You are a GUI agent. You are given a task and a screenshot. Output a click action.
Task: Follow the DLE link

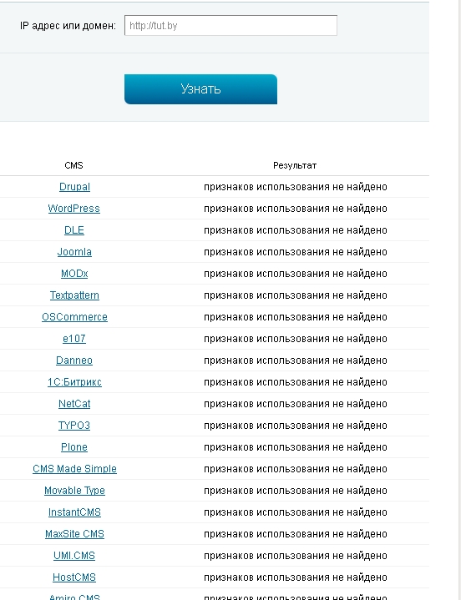73,230
